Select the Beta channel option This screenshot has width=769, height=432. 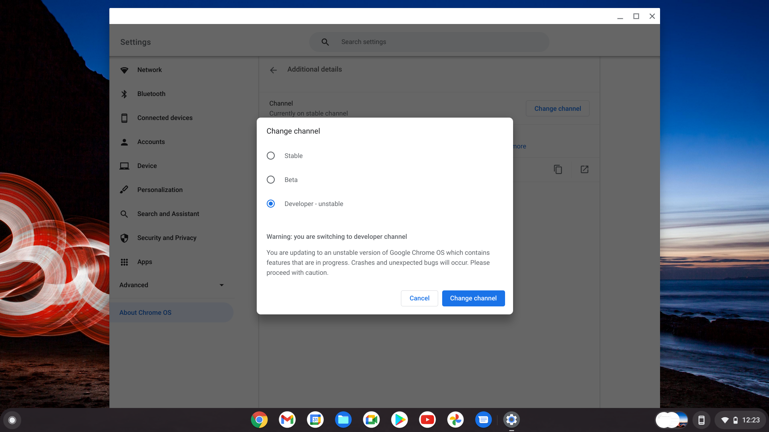coord(271,180)
